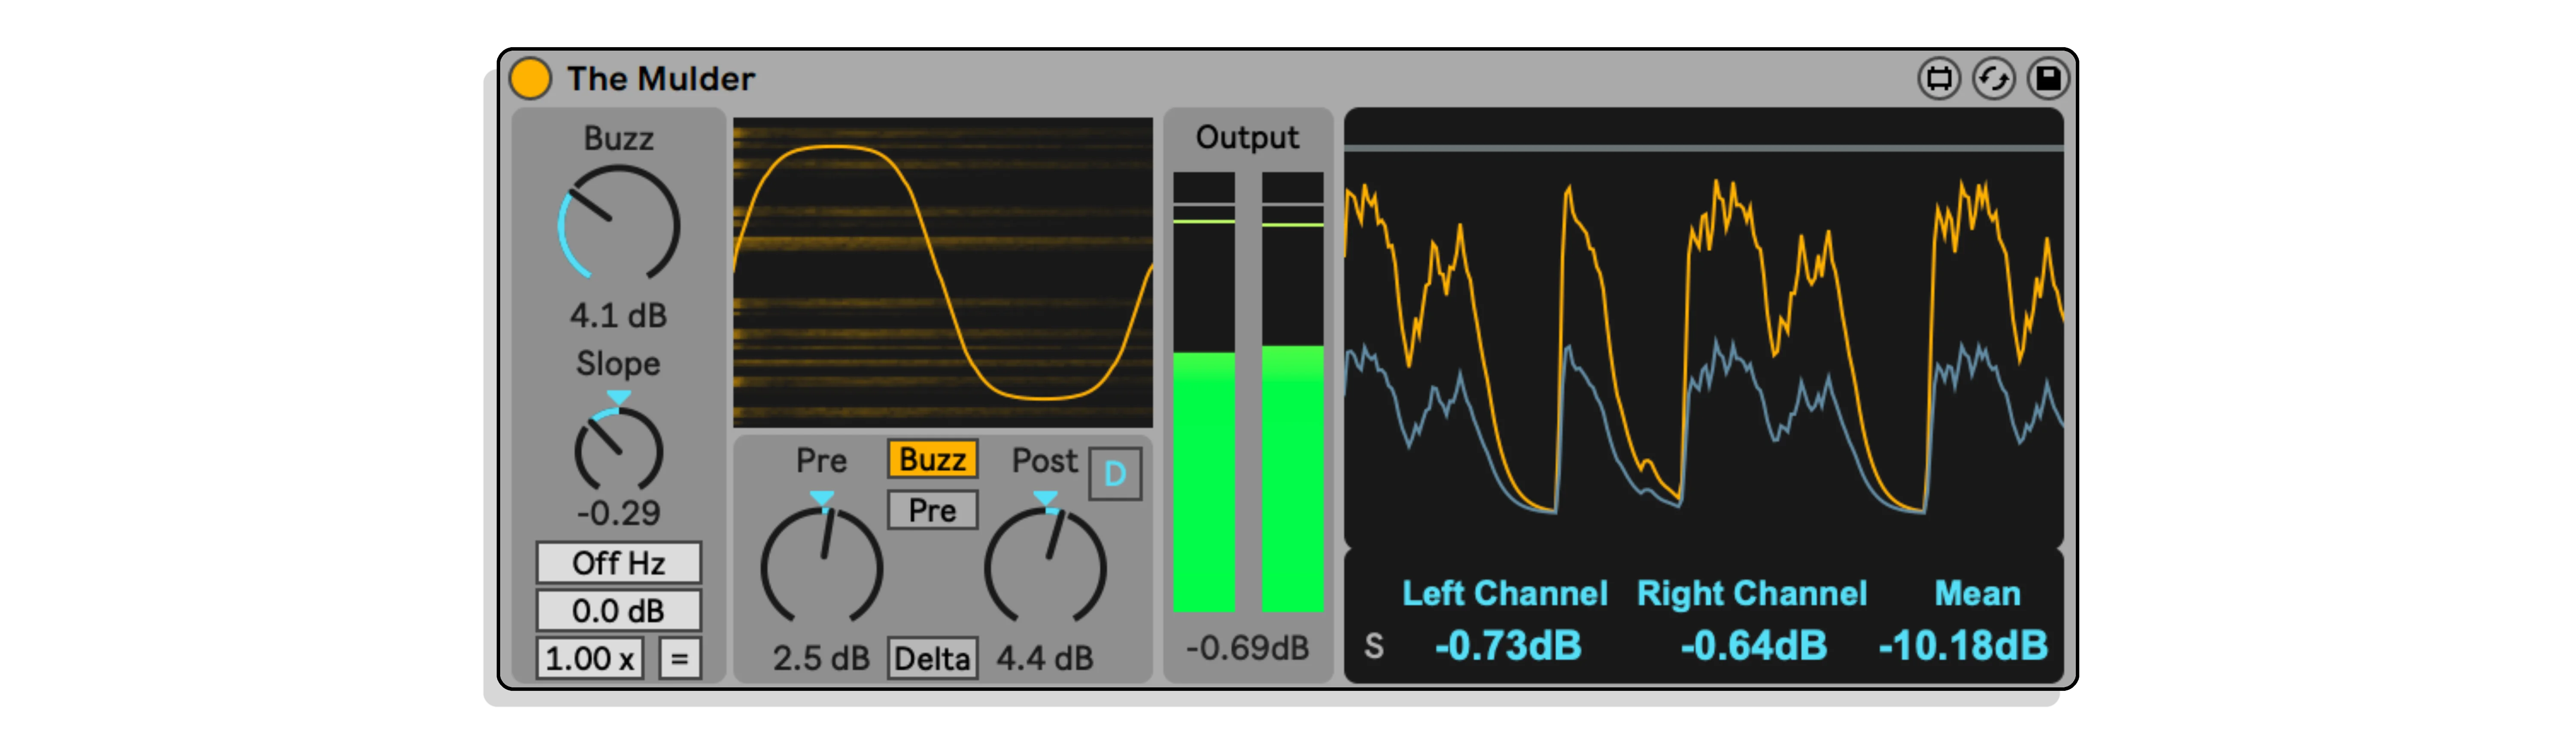Click the equals sign button

(679, 658)
